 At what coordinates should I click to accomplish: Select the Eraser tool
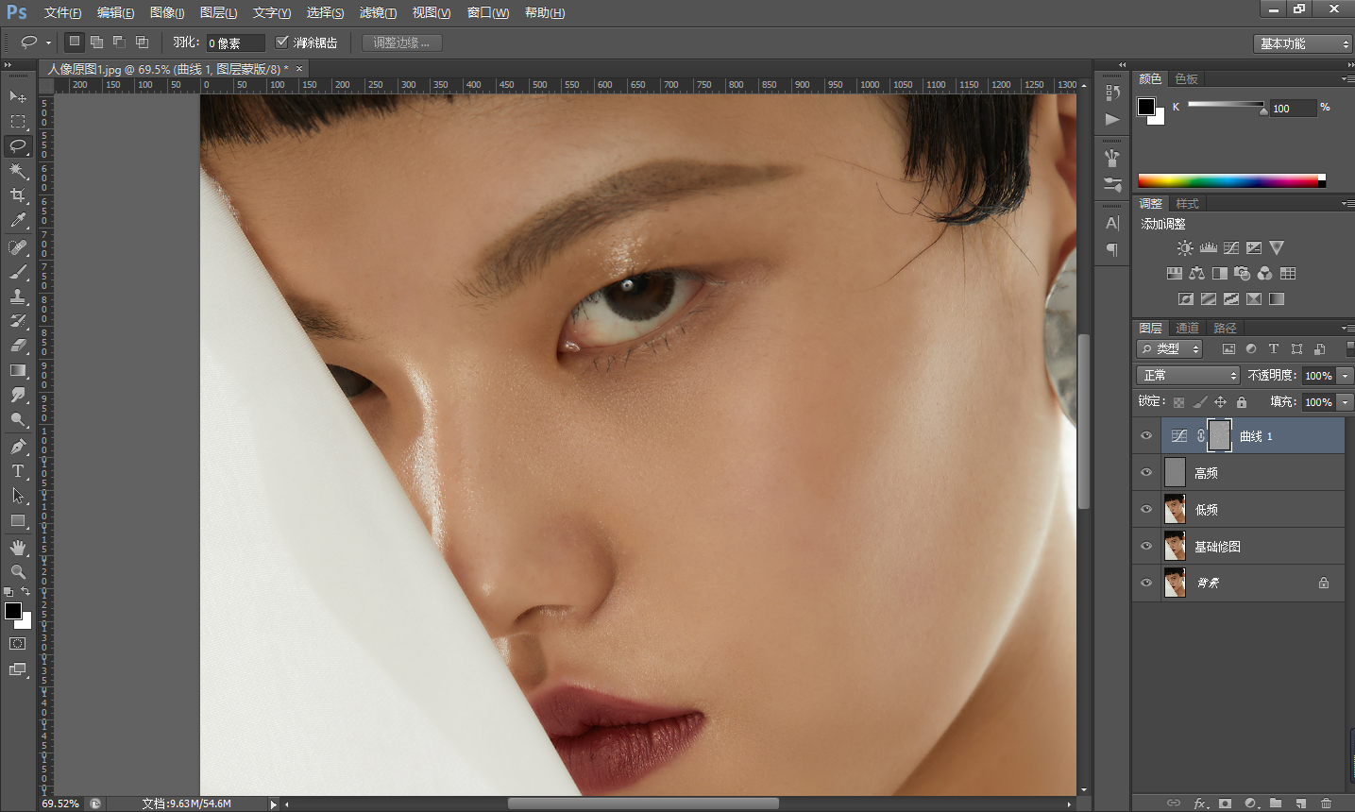click(18, 346)
